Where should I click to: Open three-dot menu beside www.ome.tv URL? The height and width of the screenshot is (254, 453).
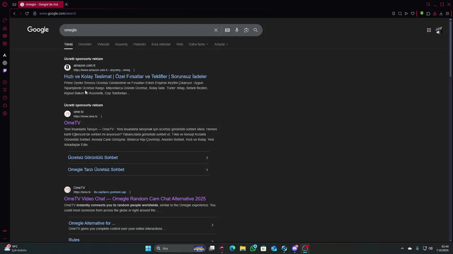click(101, 116)
